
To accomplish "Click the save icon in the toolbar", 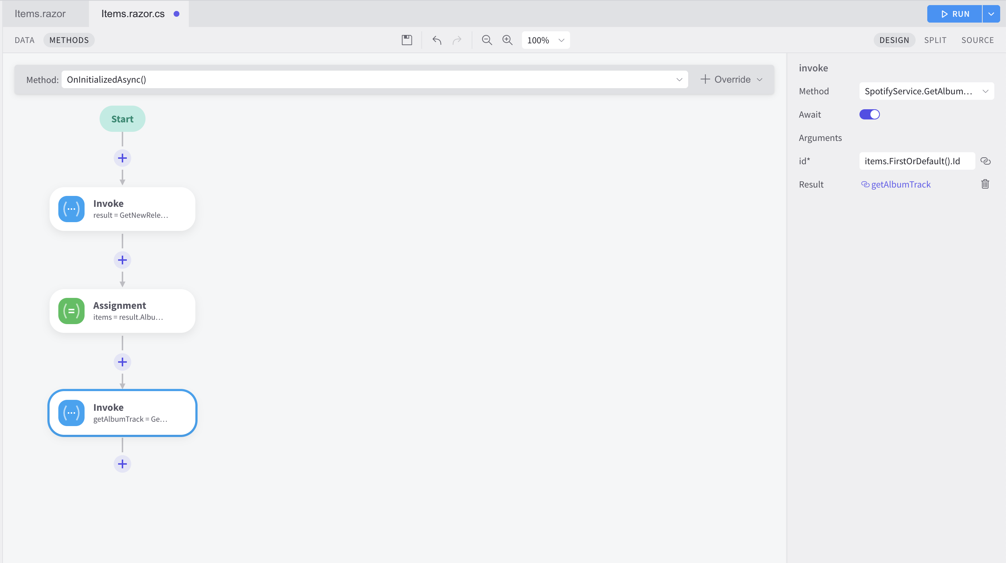I will [x=406, y=40].
